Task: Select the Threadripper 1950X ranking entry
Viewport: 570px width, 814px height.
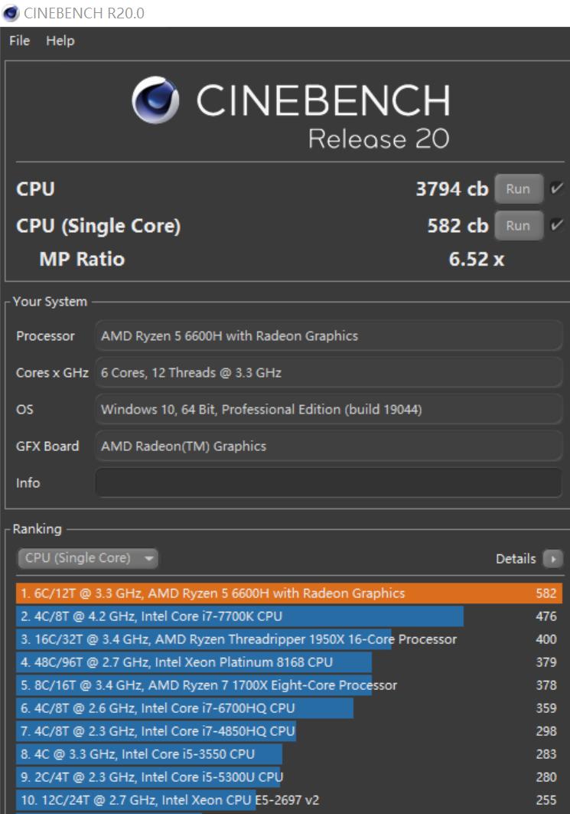Action: (x=238, y=639)
